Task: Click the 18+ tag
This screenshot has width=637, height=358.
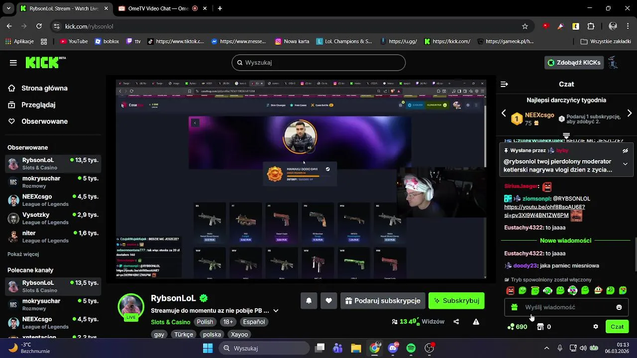Action: point(228,322)
